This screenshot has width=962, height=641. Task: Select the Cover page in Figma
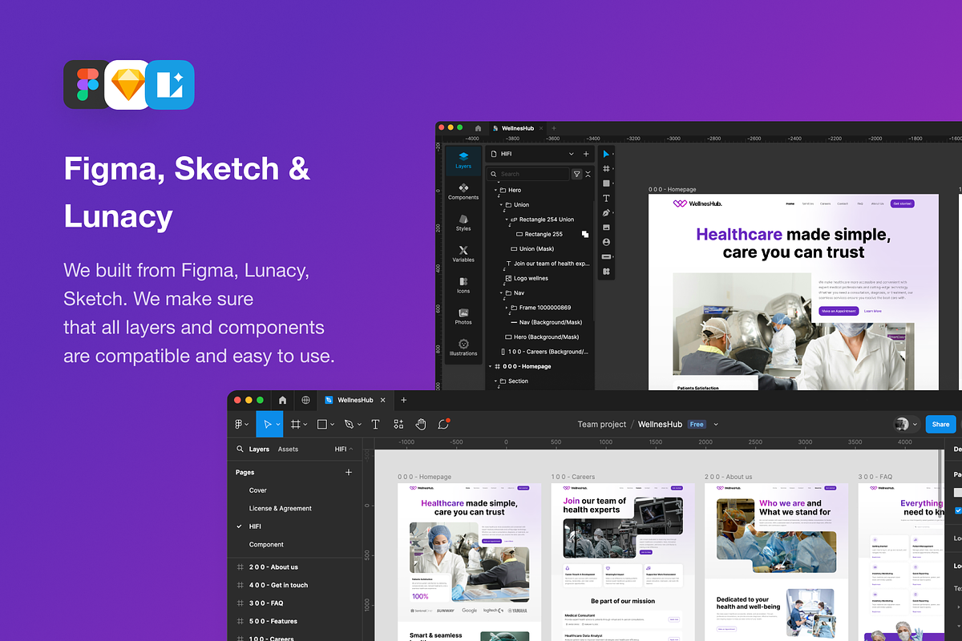pos(258,490)
